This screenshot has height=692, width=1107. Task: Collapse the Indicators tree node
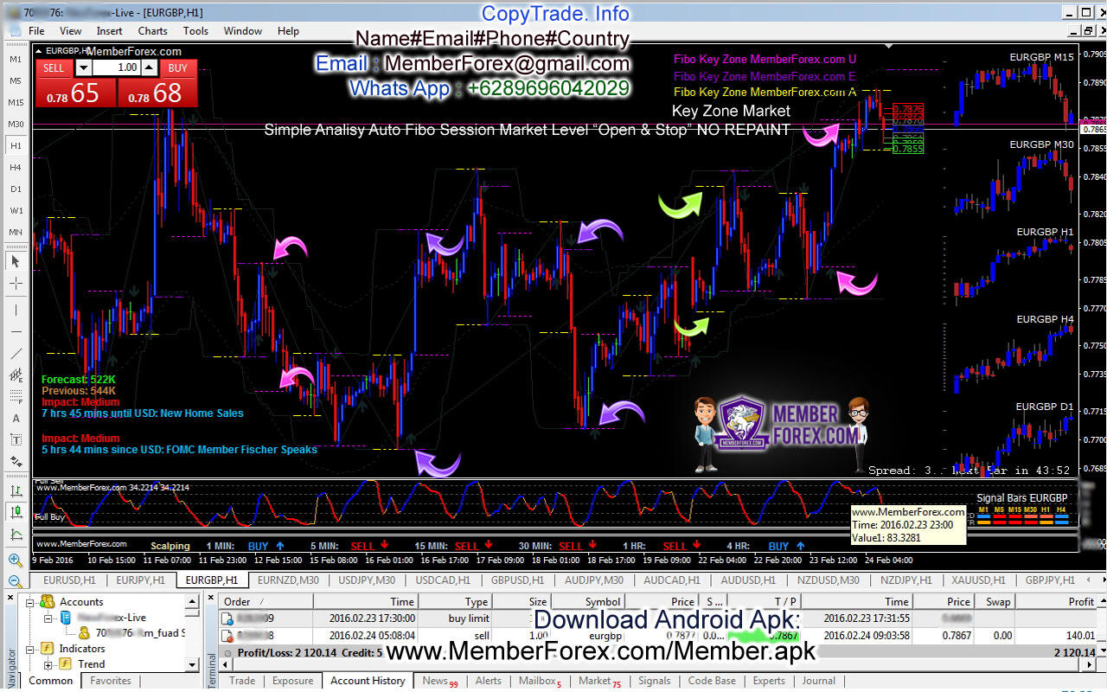(31, 649)
